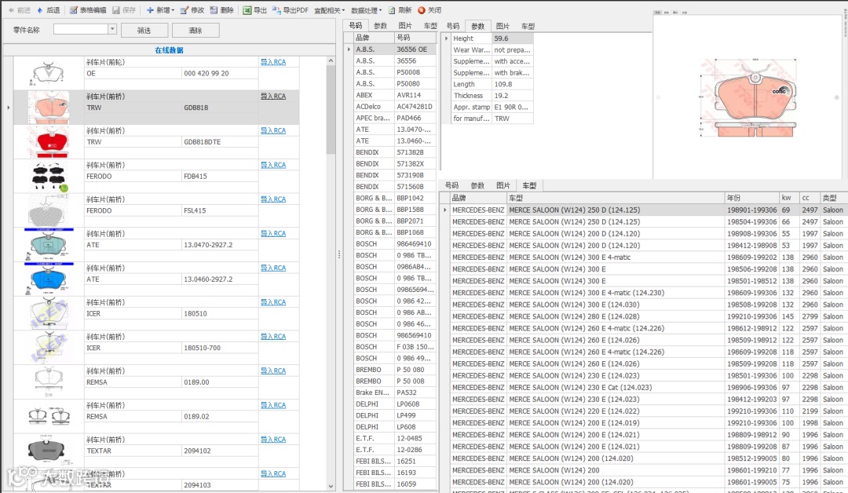Open 表格编辑 table edit tool

88,10
